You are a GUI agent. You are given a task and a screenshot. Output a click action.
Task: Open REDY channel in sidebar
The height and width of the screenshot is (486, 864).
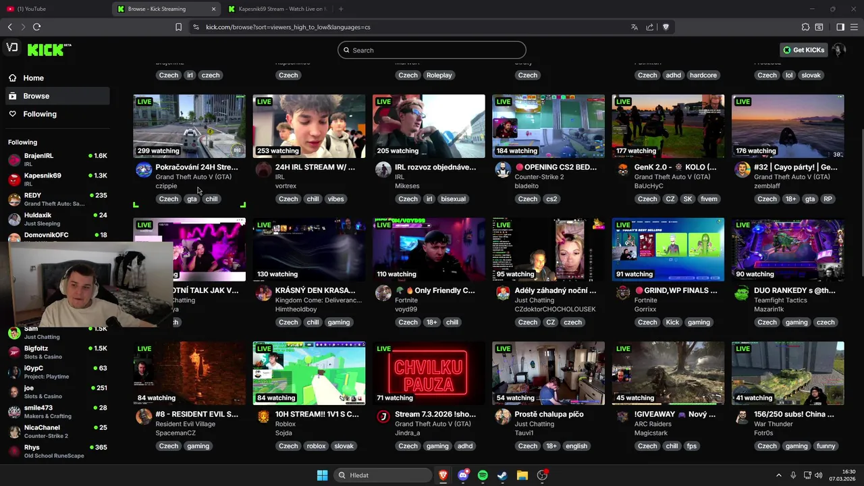click(57, 199)
